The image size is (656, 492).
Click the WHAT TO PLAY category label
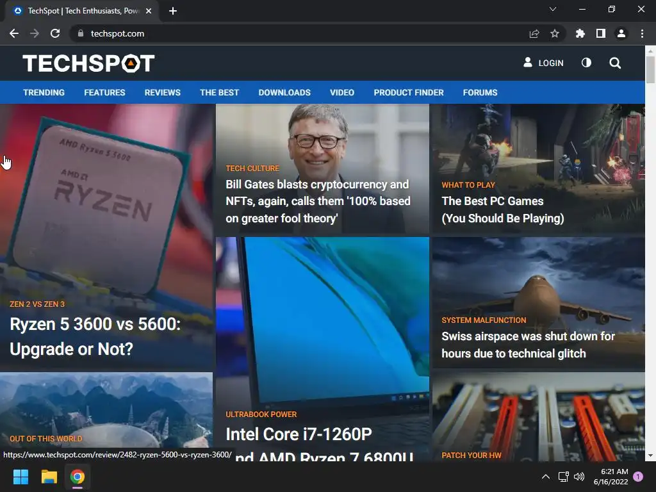coord(468,185)
